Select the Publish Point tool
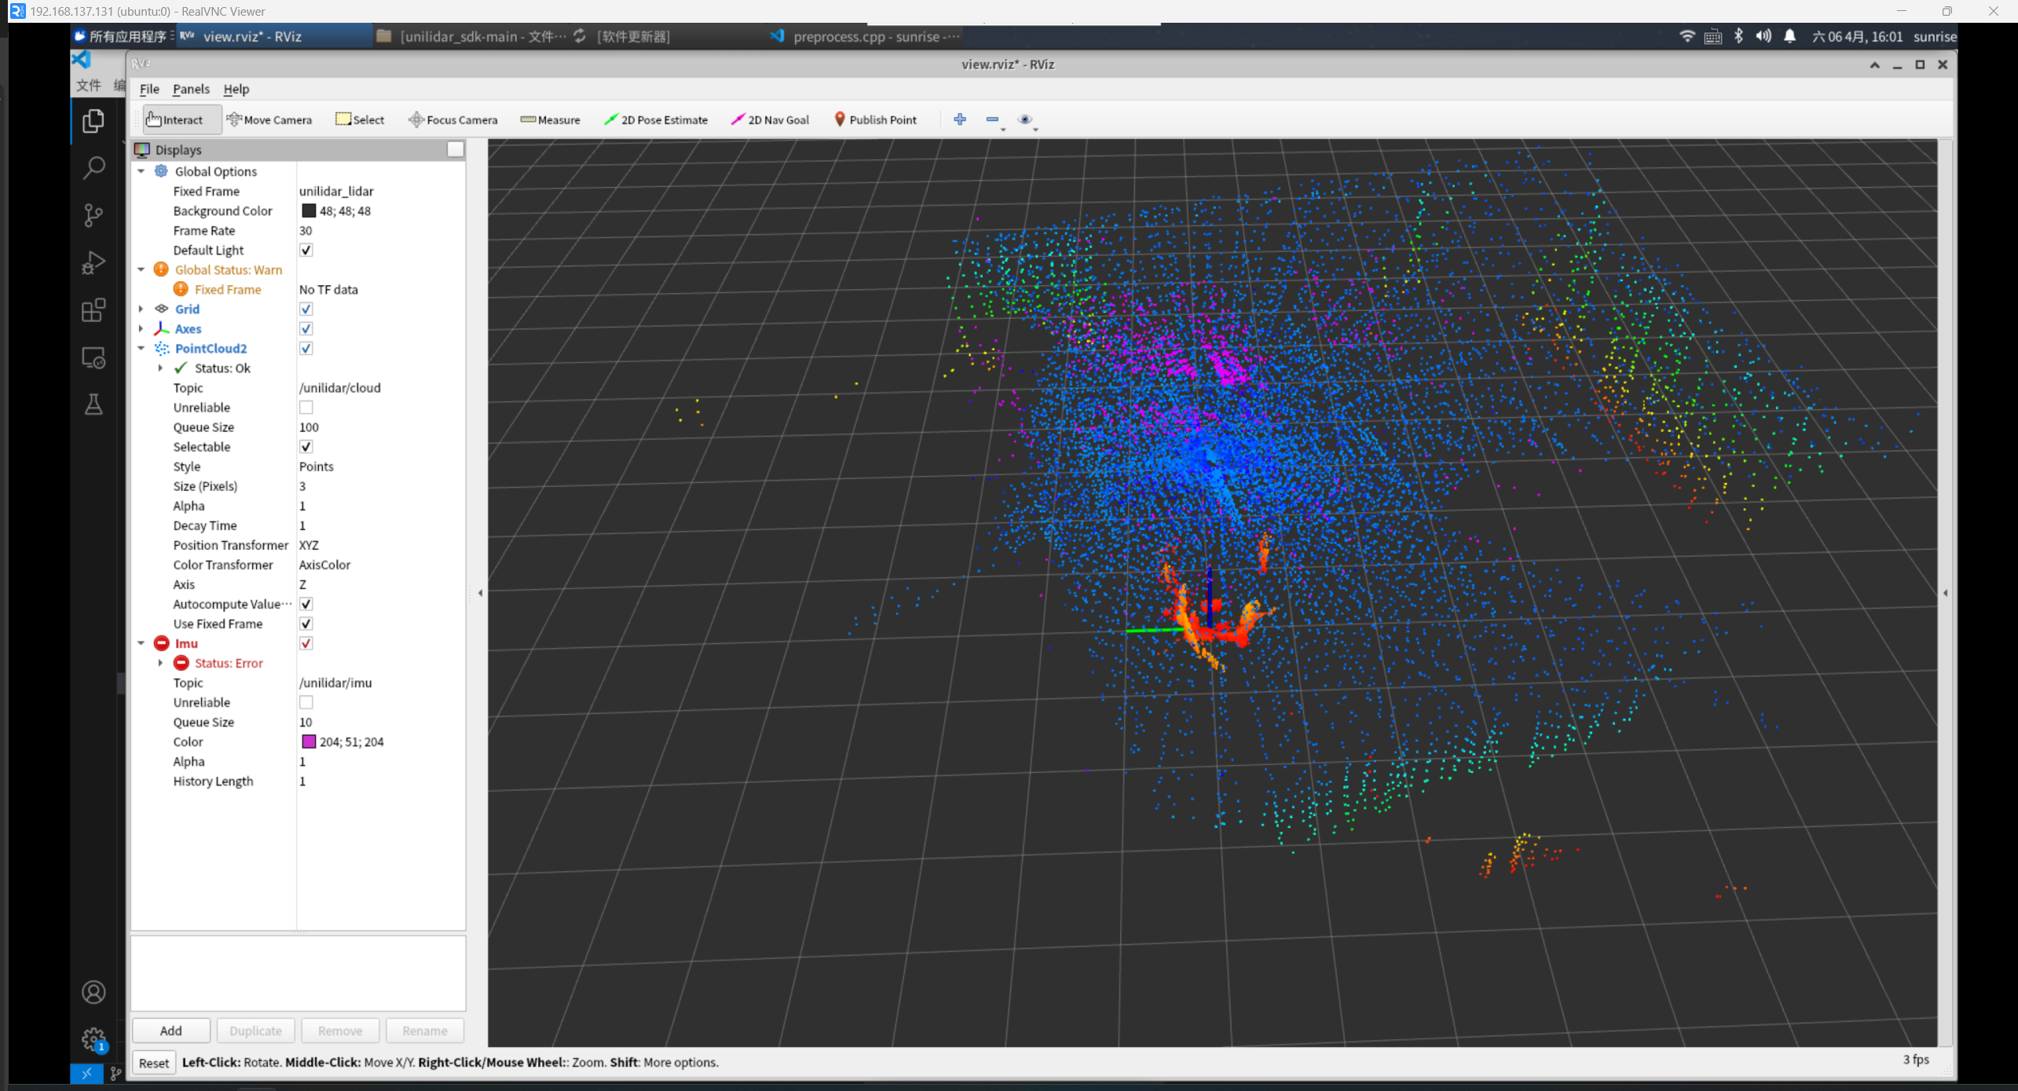2018x1091 pixels. [x=875, y=119]
